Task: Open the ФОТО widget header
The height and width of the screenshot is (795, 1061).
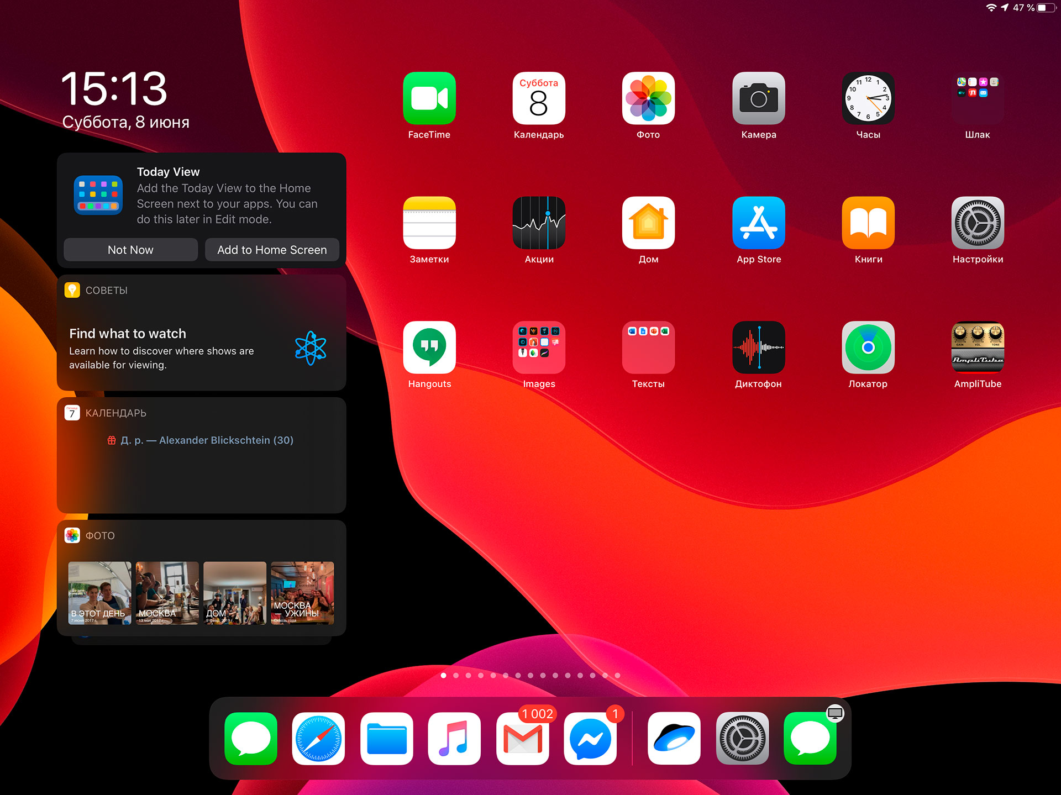Action: [90, 535]
